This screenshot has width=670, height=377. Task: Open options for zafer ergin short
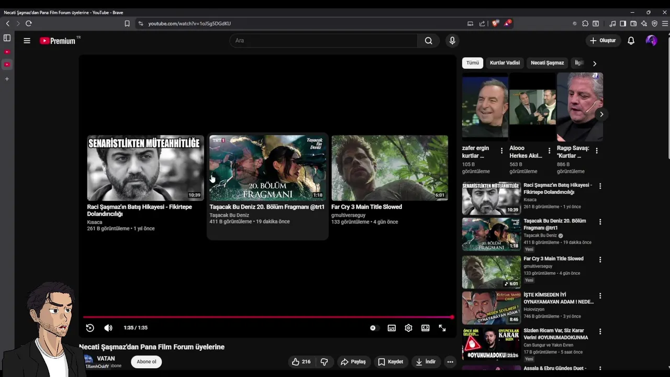coord(501,151)
